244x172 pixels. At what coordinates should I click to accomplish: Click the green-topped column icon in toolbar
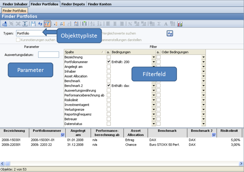click(x=84, y=24)
